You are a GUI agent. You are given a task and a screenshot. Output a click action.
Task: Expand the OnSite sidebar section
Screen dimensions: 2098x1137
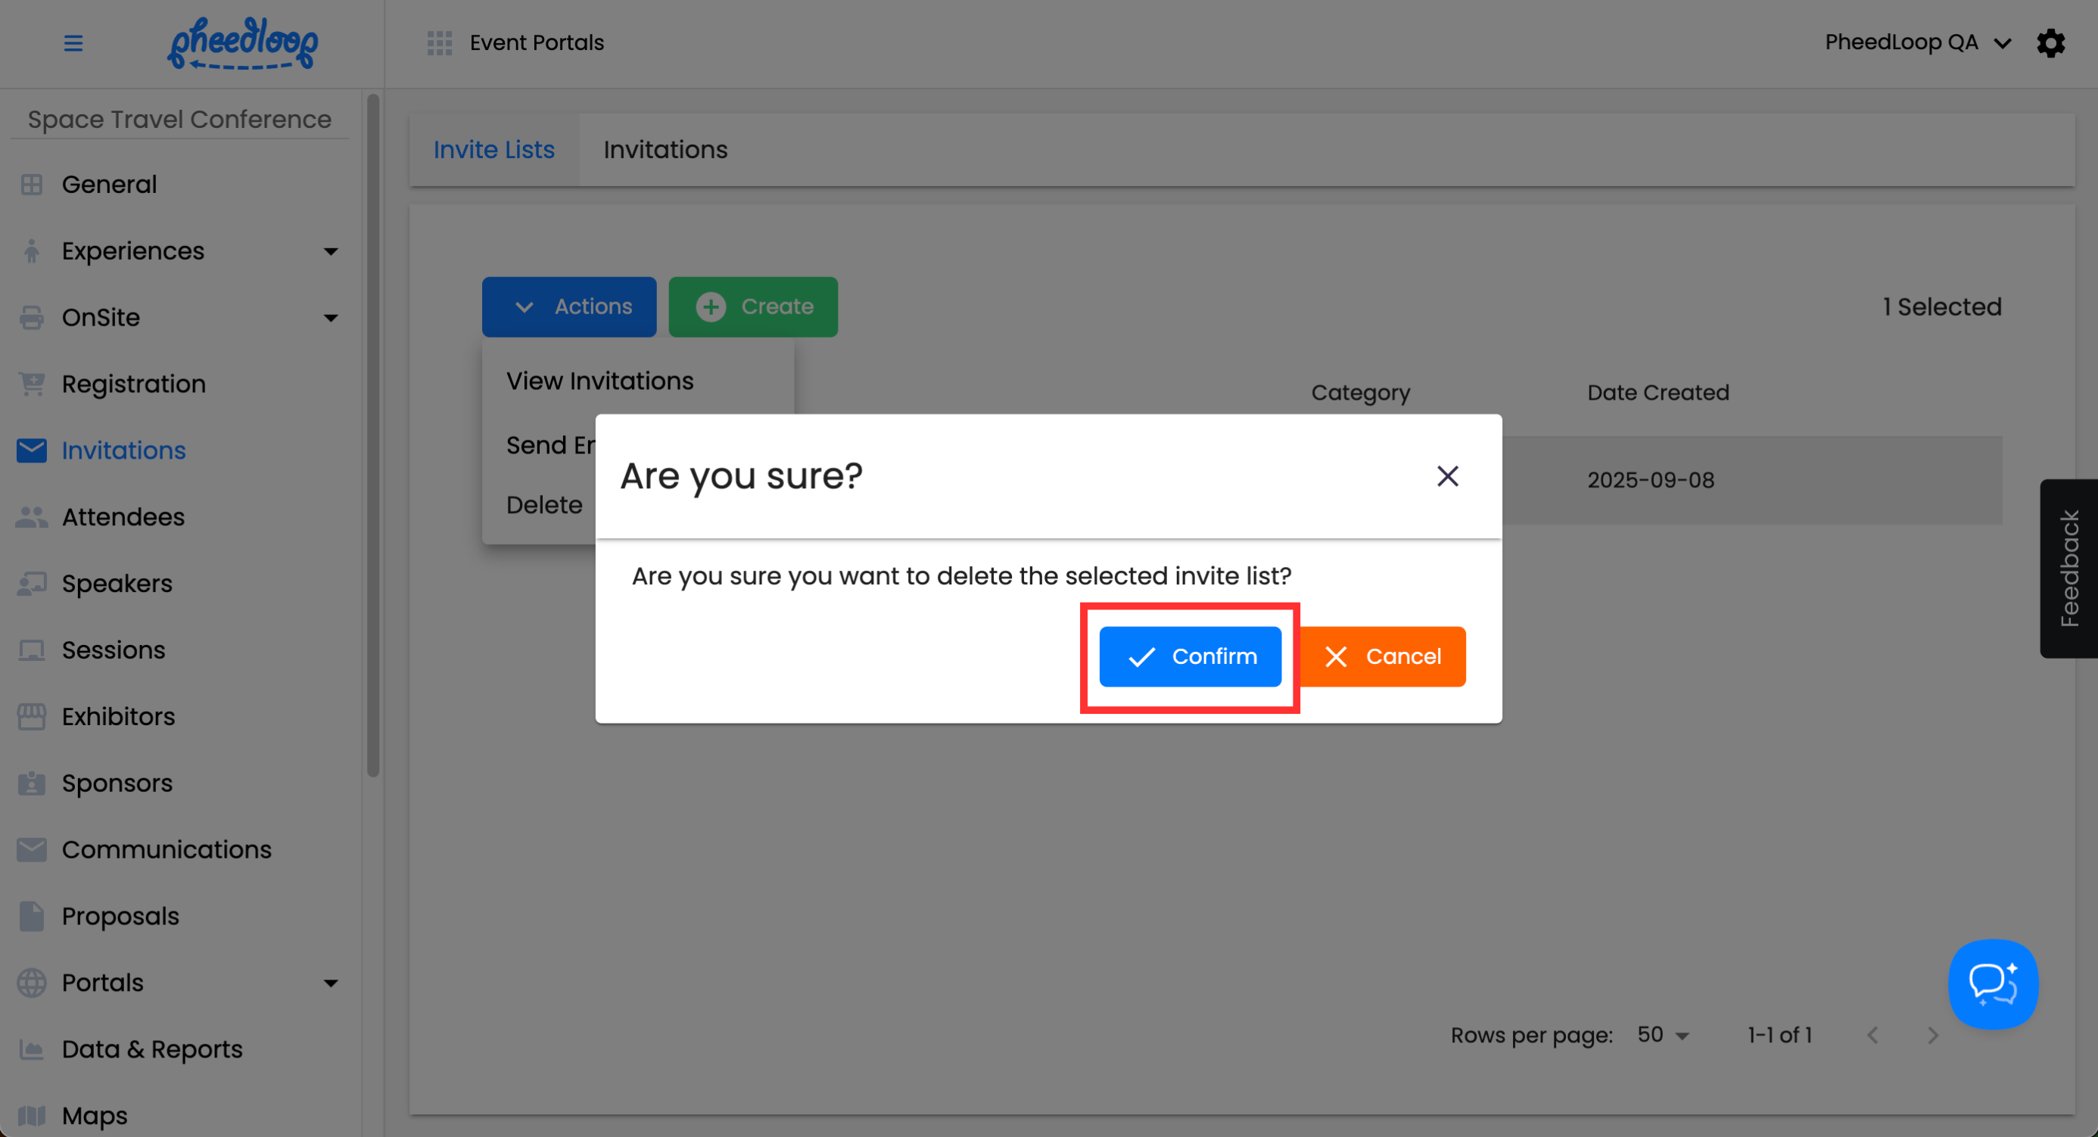tap(330, 318)
